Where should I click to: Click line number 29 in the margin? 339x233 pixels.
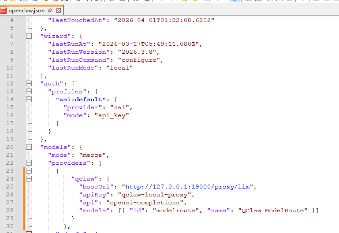[10, 218]
